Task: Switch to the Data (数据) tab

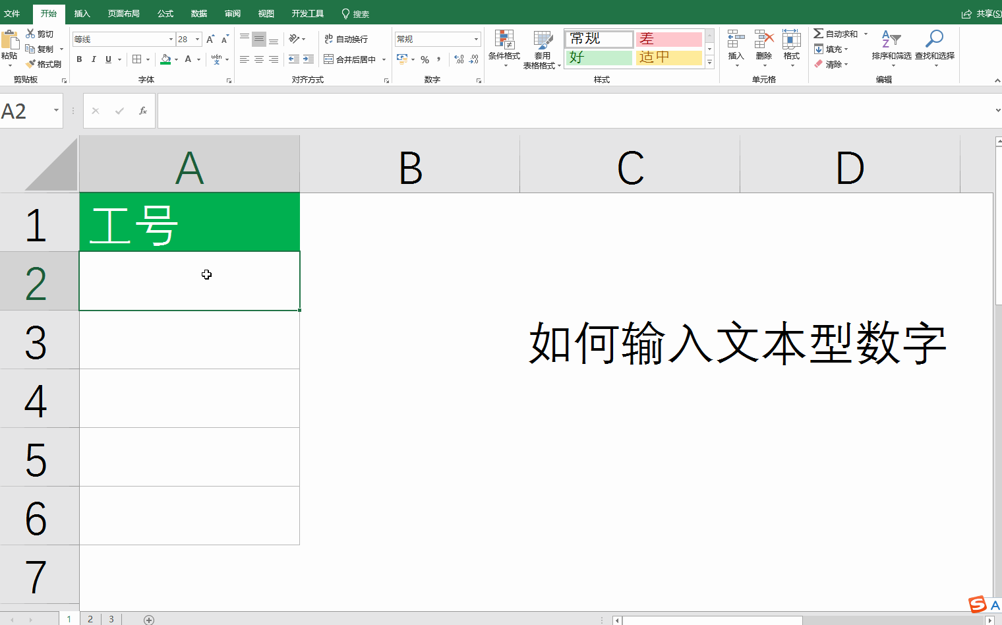Action: (199, 13)
